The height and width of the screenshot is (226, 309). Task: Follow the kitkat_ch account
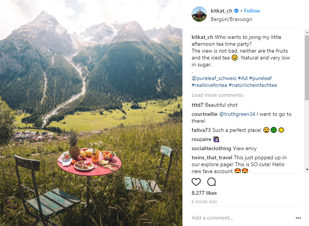click(252, 11)
